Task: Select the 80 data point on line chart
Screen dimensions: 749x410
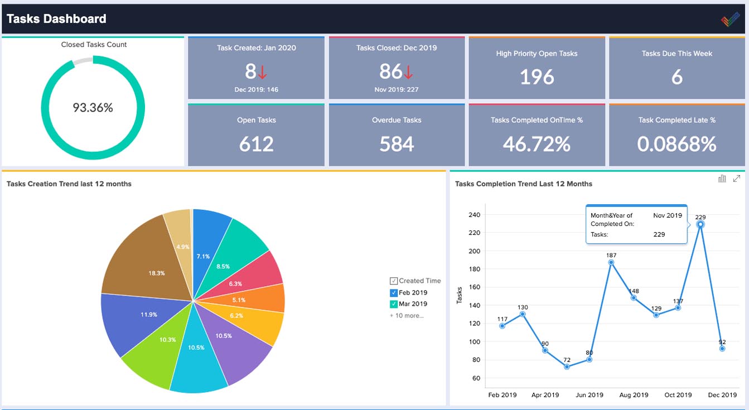Action: pyautogui.click(x=589, y=359)
